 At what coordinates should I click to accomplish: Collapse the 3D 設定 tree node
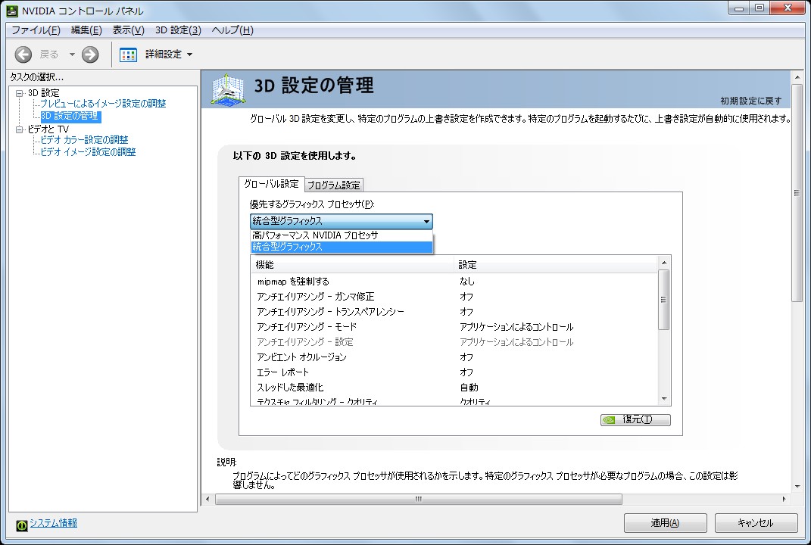tap(20, 94)
